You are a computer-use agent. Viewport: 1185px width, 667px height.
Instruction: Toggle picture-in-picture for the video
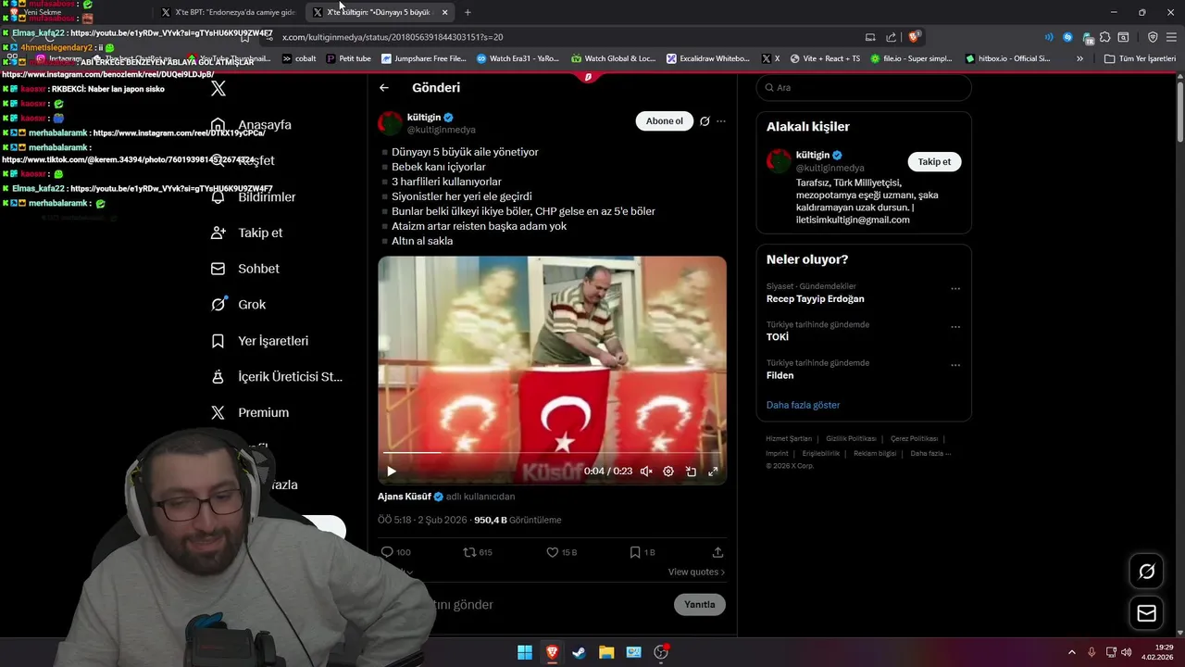pyautogui.click(x=691, y=472)
